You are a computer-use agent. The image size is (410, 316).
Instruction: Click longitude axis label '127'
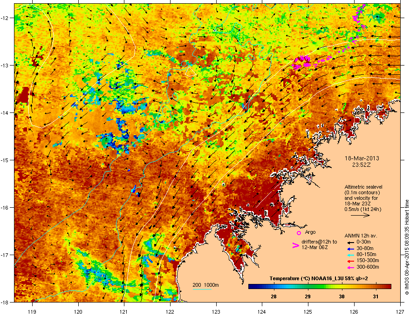click(400, 311)
